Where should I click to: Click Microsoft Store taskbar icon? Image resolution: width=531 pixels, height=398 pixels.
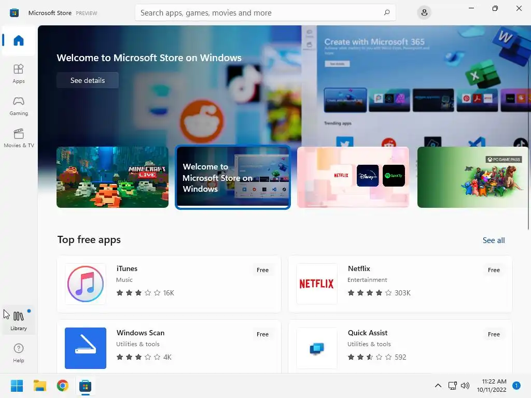(86, 386)
